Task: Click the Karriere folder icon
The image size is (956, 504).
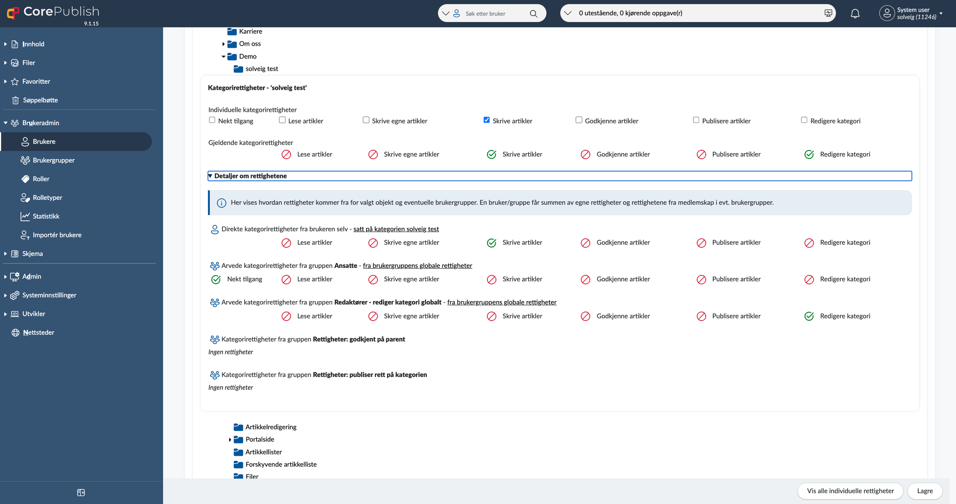Action: click(232, 32)
